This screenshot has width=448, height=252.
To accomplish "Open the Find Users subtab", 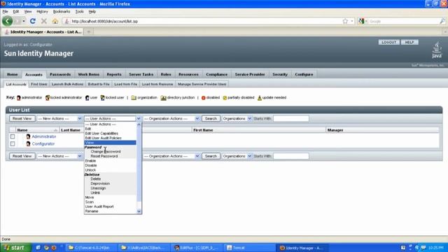I will coord(39,84).
